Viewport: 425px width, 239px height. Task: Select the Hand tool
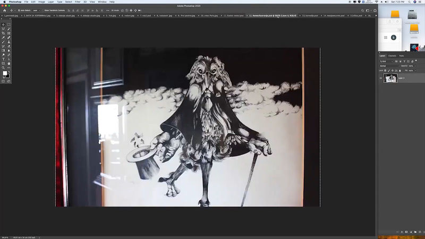(x=9, y=63)
